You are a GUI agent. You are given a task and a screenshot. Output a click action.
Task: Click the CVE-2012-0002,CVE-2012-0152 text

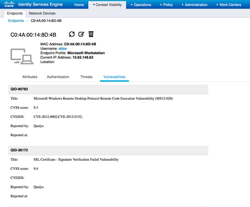[x=58, y=117]
